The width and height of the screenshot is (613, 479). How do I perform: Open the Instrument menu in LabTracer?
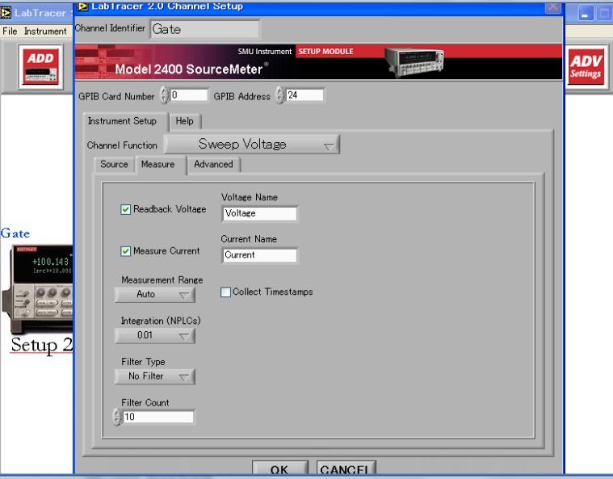click(45, 32)
